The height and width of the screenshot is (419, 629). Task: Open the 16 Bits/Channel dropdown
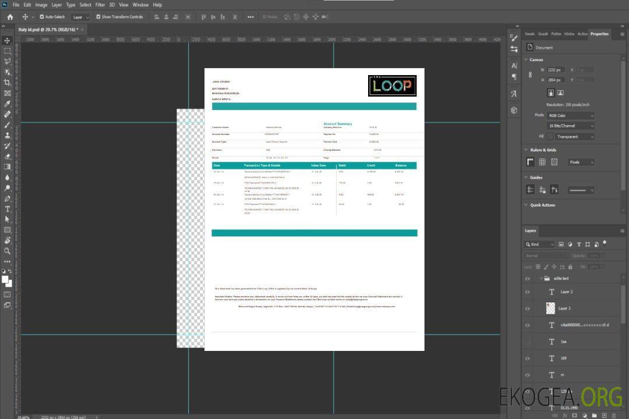[x=570, y=126]
